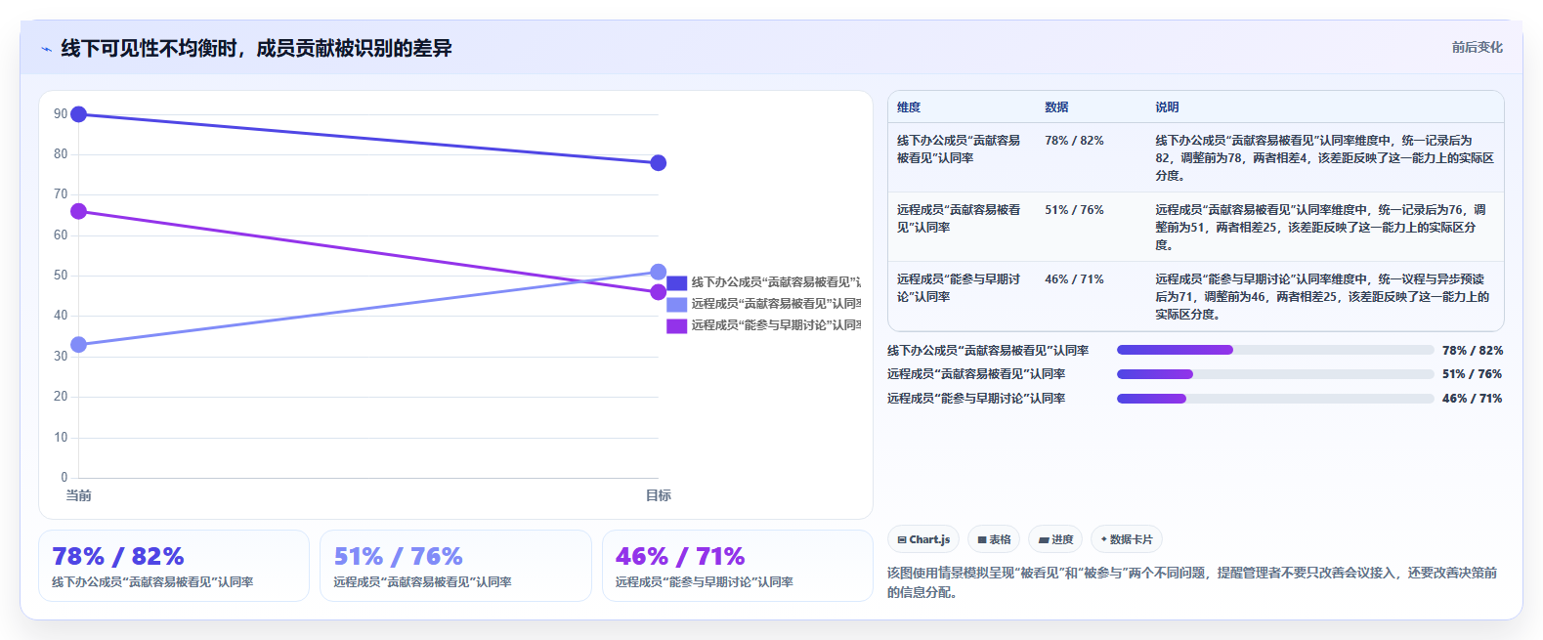Click the 远程成员 贡献容易被看见 progress row label
Screen dimensions: 1543x640
coord(976,374)
